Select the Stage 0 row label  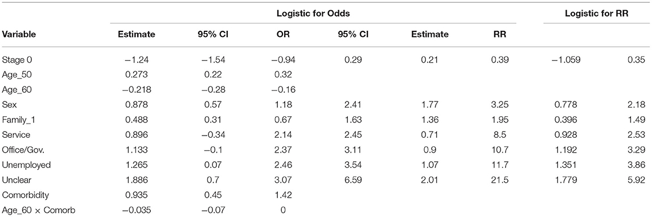[18, 60]
